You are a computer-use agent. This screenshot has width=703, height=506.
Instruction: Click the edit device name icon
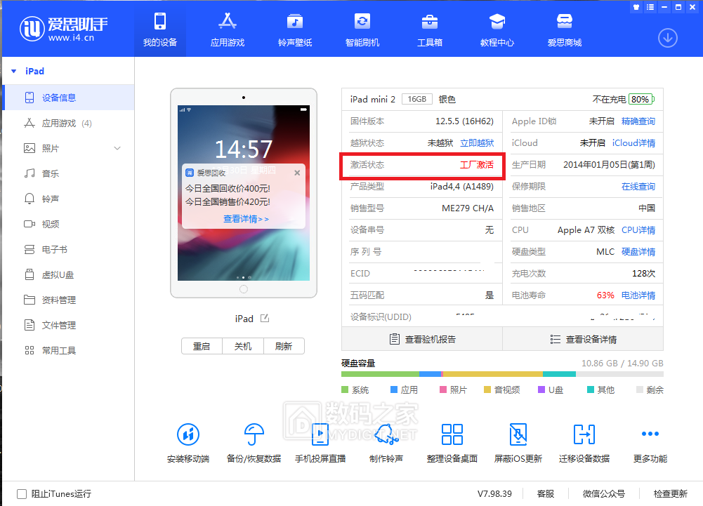coord(265,318)
